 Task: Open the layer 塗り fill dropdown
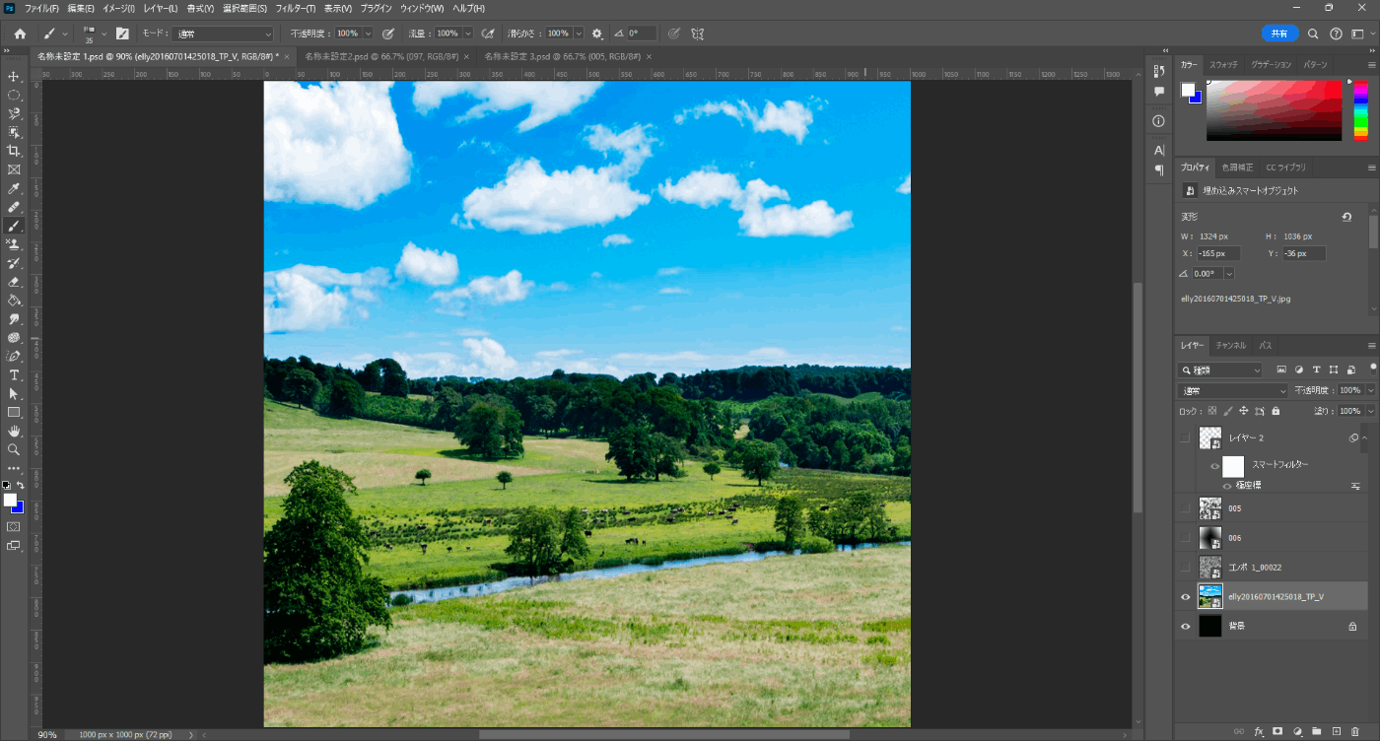click(x=1370, y=411)
